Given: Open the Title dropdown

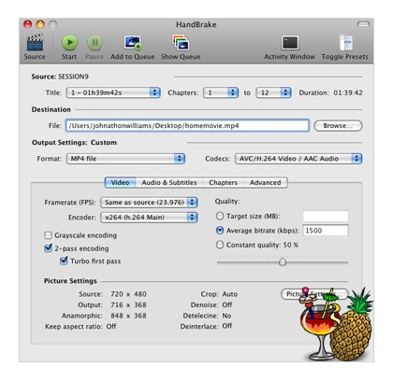Looking at the screenshot, I should coord(113,92).
